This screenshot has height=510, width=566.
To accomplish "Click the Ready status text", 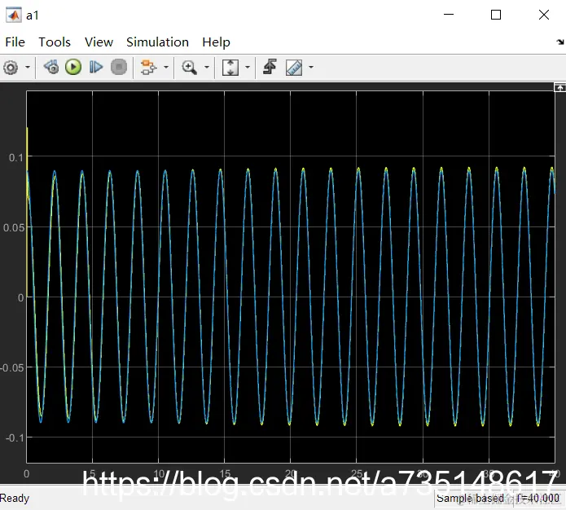I will (15, 499).
